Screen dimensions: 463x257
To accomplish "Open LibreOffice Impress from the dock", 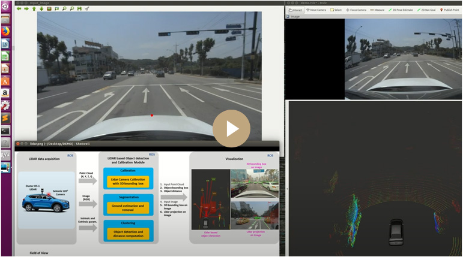I will coord(5,69).
